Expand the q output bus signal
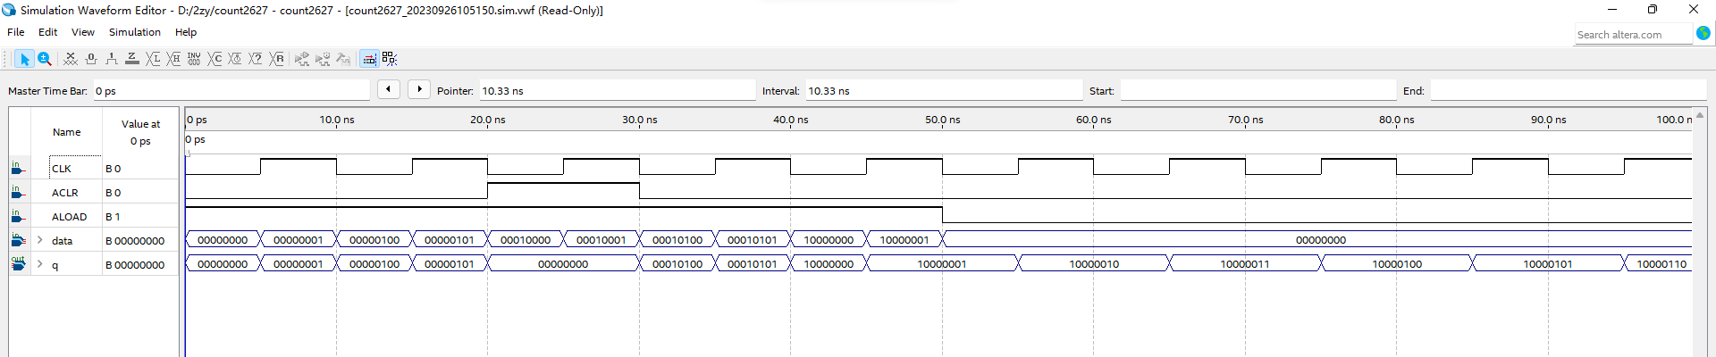Viewport: 1716px width, 357px height. [x=40, y=264]
